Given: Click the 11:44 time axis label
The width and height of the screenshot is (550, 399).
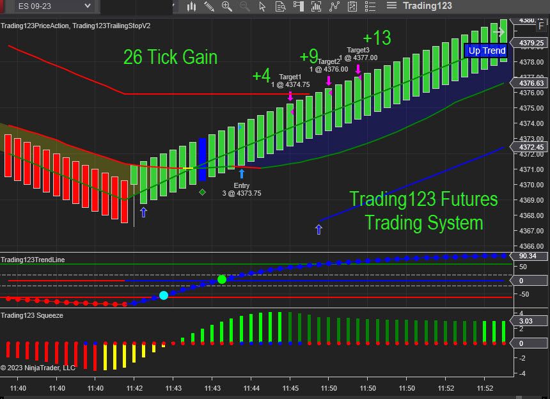Looking at the screenshot, I should [251, 388].
